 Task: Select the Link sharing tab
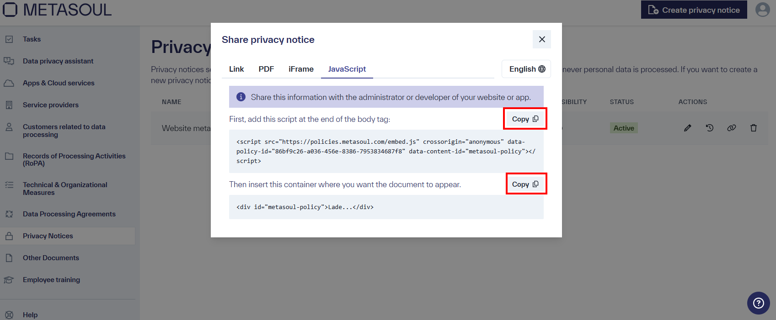tap(236, 69)
